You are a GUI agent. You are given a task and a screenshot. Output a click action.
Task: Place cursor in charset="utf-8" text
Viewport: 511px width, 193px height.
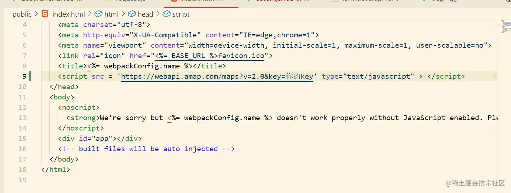[114, 25]
